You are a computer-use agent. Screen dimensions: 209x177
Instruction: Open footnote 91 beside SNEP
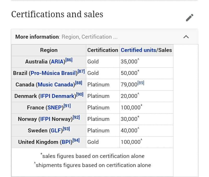coord(67,106)
